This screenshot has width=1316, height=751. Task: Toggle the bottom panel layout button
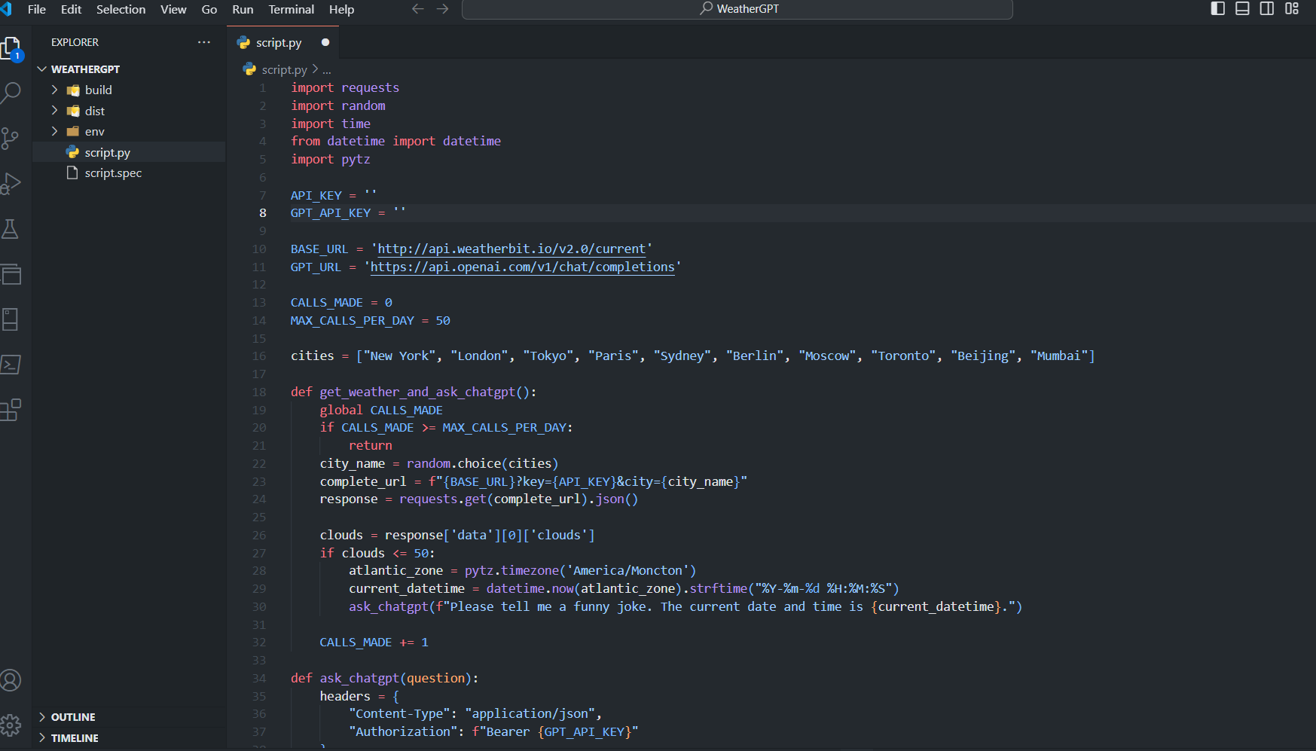pyautogui.click(x=1242, y=9)
